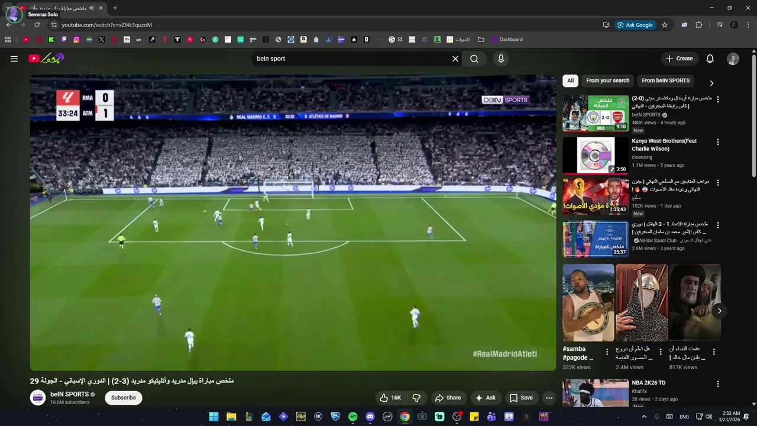Open the Create menu

coord(679,59)
